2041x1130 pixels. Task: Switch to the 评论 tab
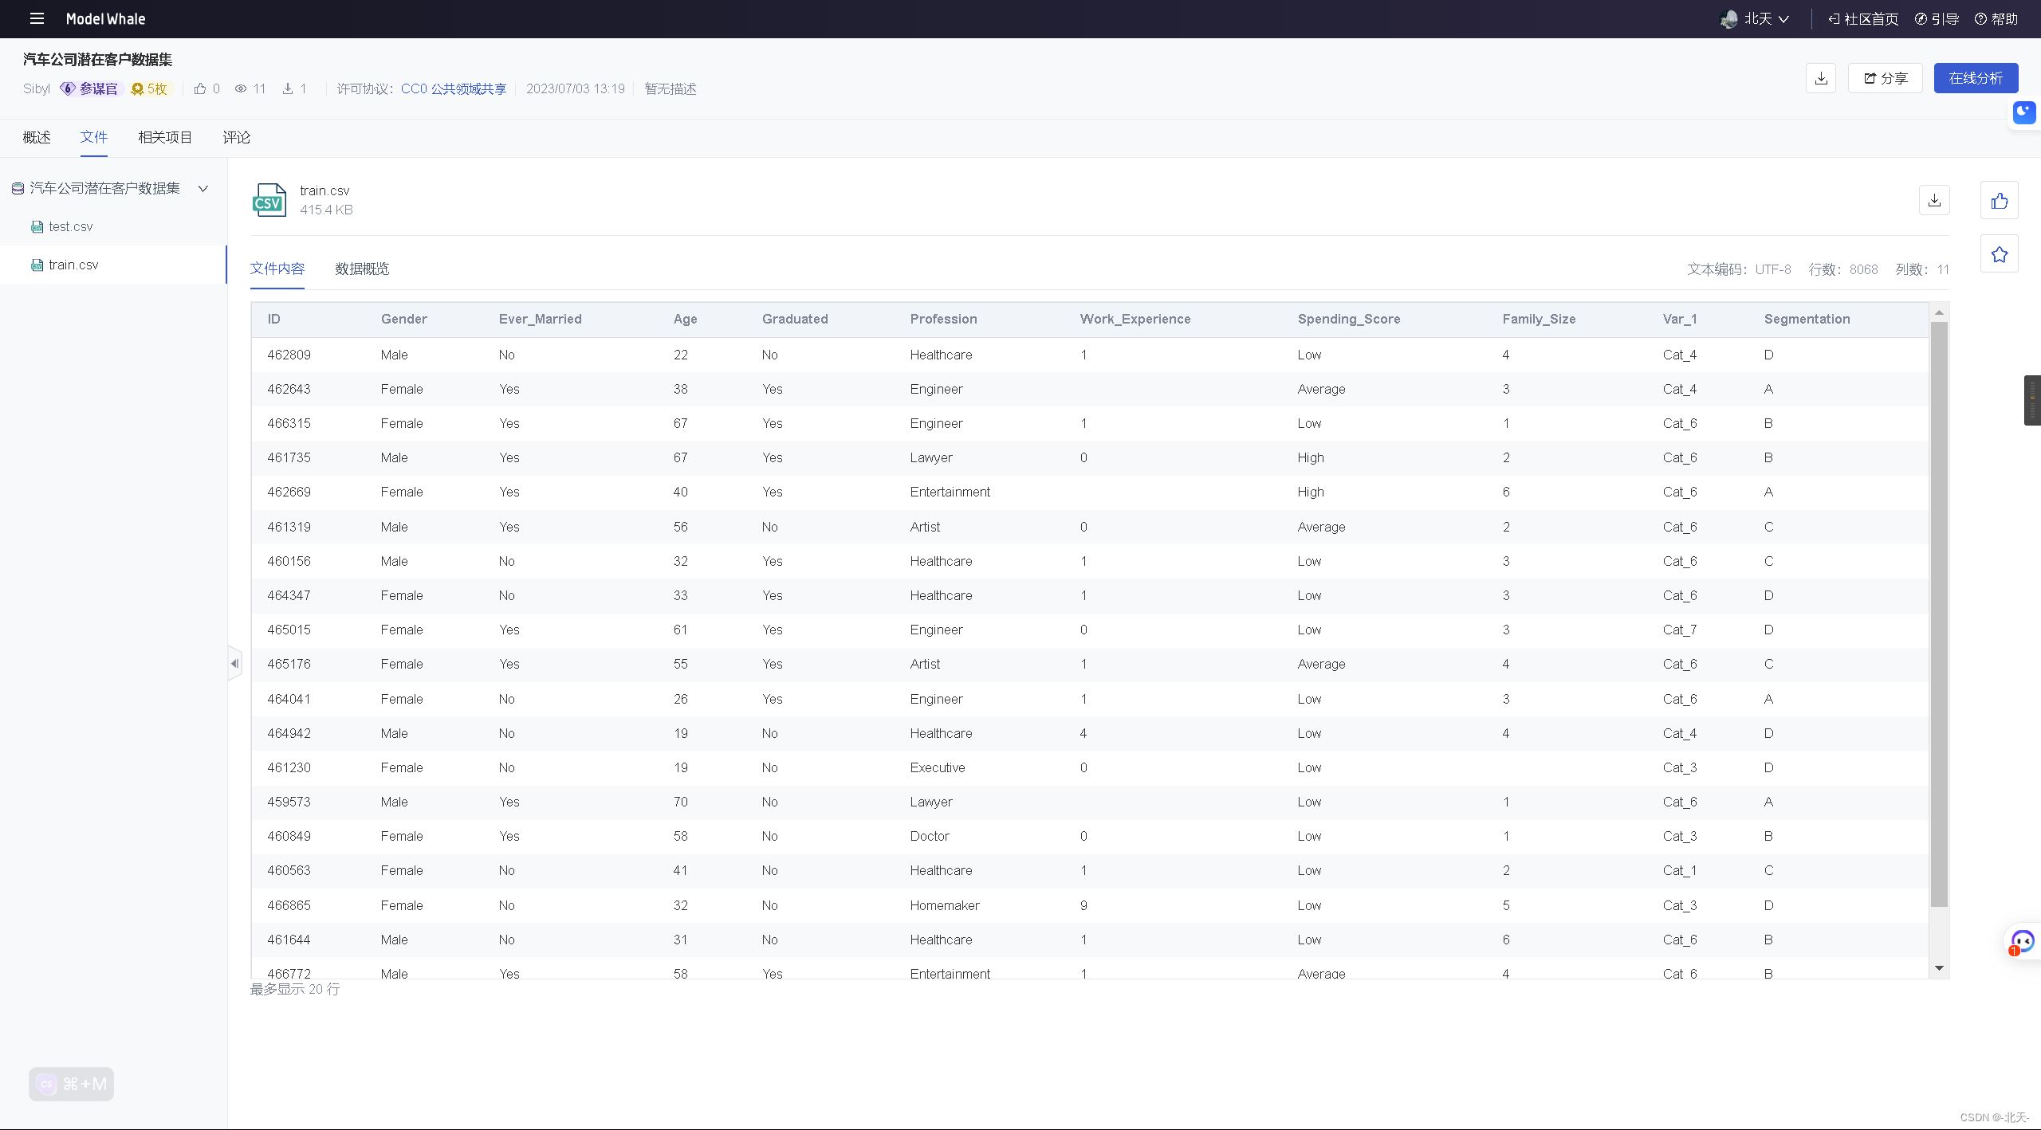(x=237, y=137)
